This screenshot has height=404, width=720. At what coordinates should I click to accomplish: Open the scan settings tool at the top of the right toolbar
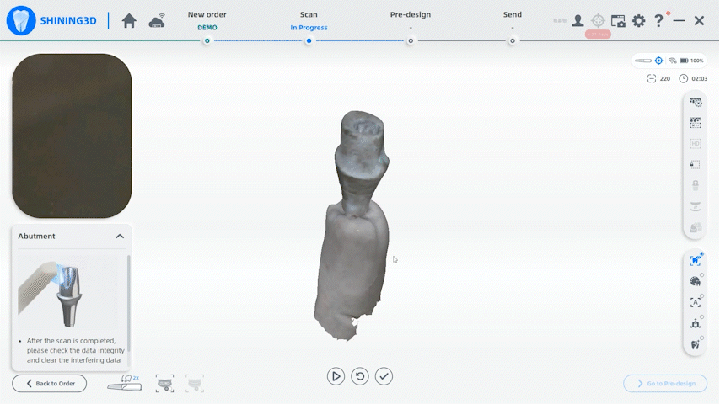click(696, 102)
